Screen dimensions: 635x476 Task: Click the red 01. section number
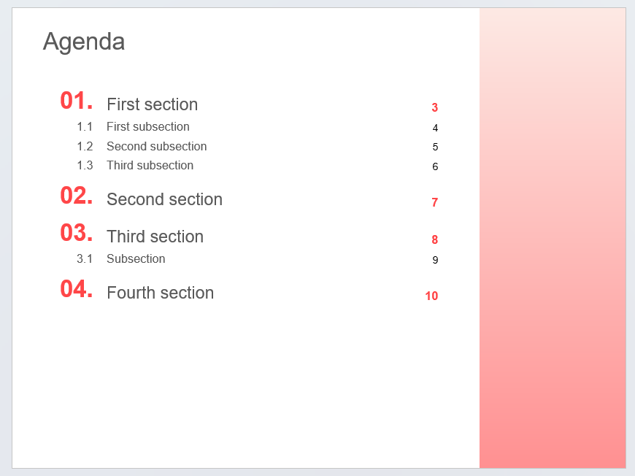(77, 101)
